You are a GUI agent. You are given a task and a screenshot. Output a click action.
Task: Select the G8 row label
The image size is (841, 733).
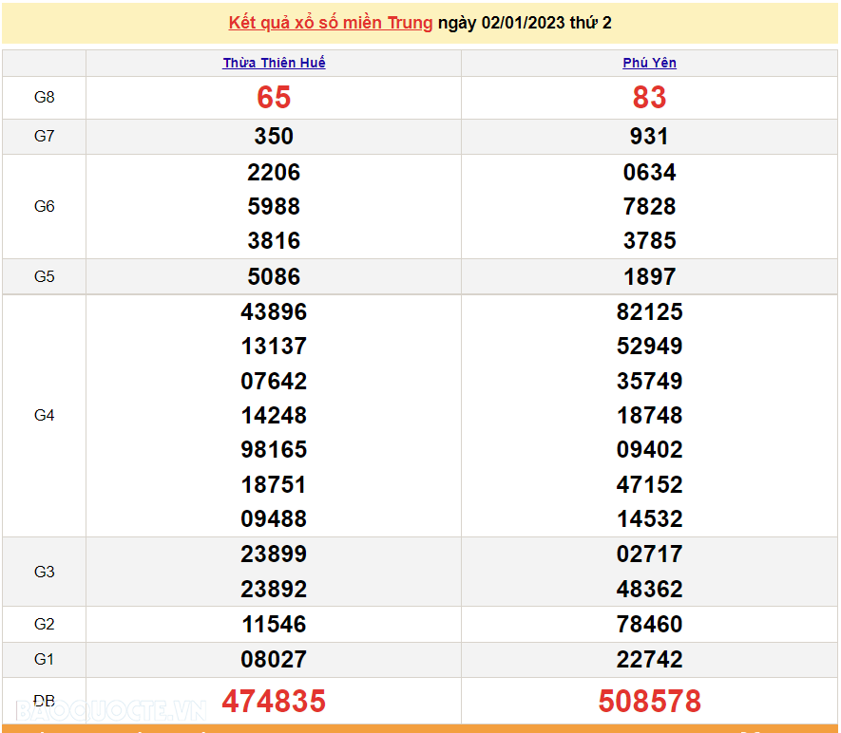(x=44, y=98)
